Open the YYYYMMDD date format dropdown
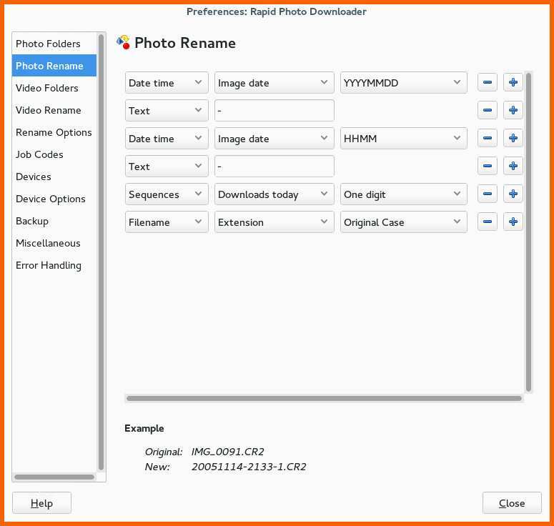The width and height of the screenshot is (554, 526). point(403,83)
